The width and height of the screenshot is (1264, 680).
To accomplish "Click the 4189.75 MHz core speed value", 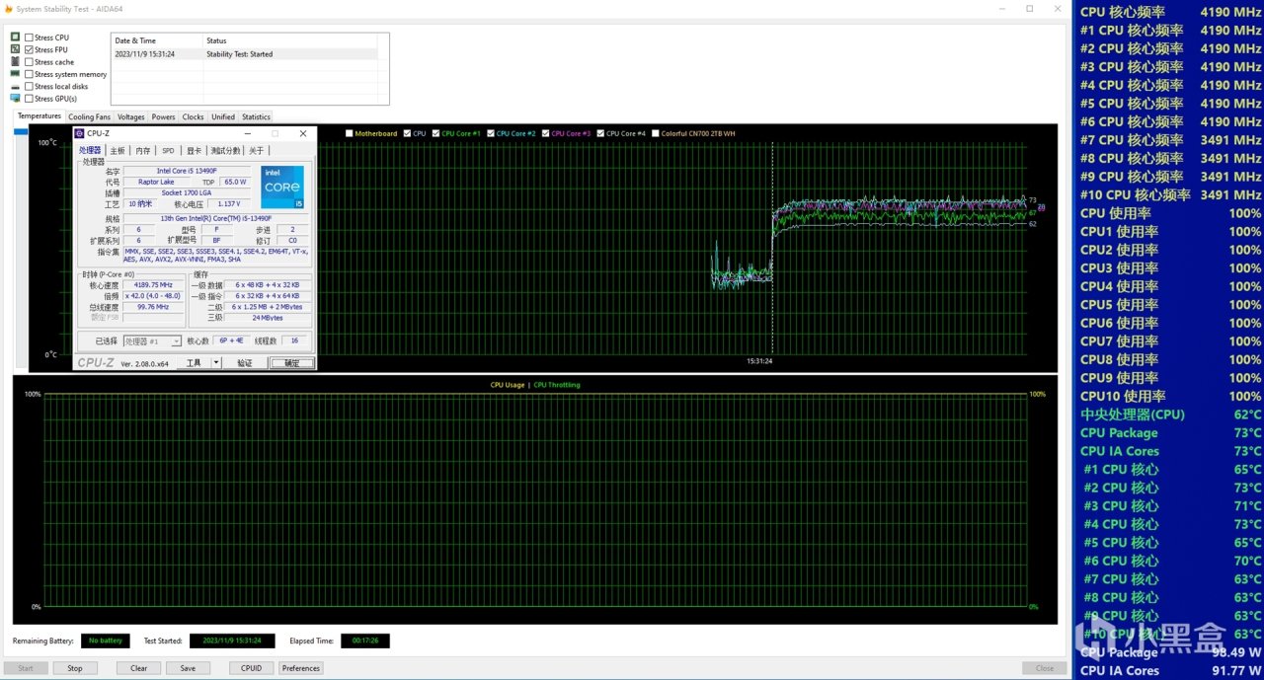I will 153,284.
